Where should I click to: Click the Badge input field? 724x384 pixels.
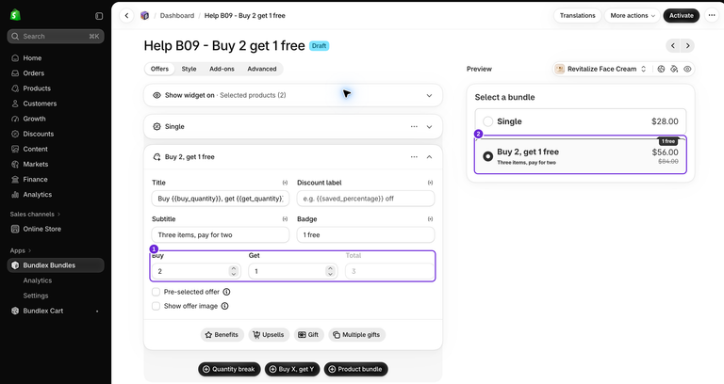coord(365,235)
